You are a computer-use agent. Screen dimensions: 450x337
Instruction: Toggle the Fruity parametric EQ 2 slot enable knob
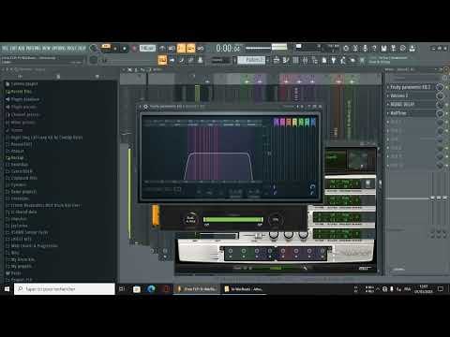coord(440,87)
